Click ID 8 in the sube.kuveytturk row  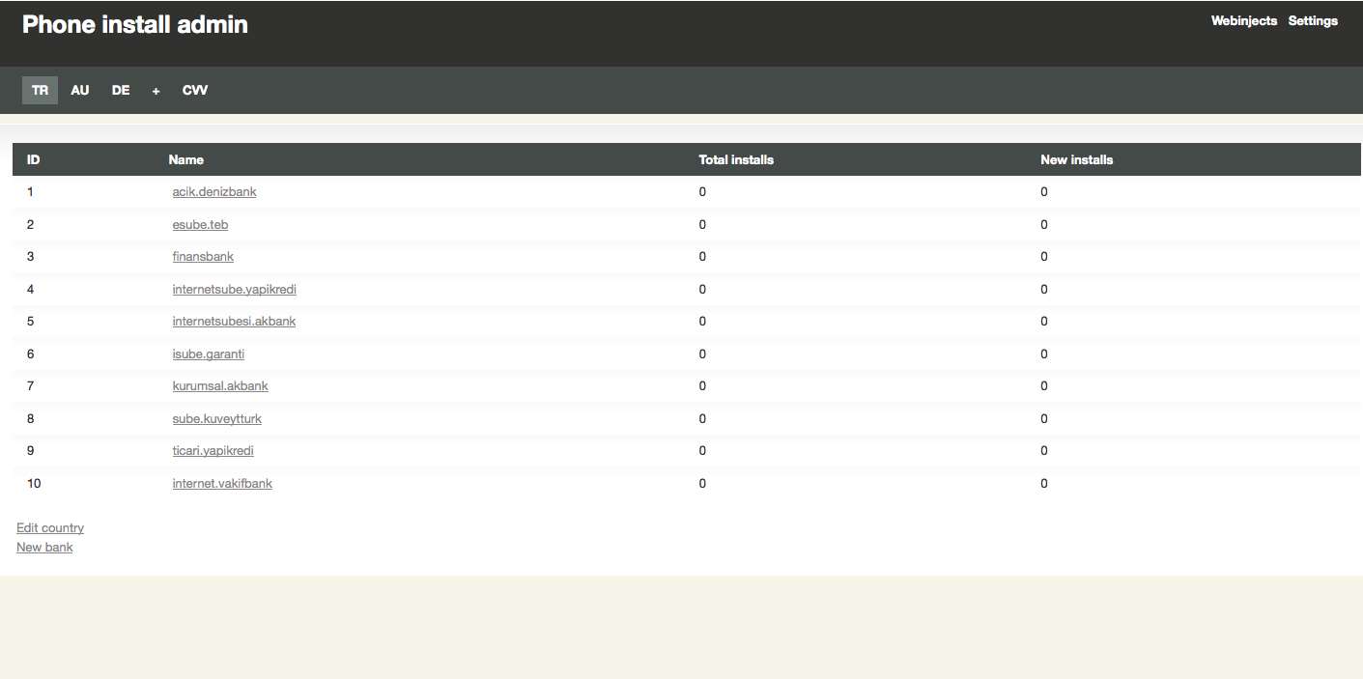point(30,418)
